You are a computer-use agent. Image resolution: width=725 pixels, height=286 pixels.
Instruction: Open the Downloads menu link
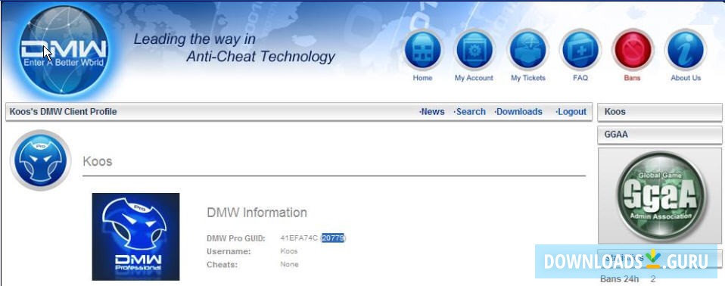518,112
